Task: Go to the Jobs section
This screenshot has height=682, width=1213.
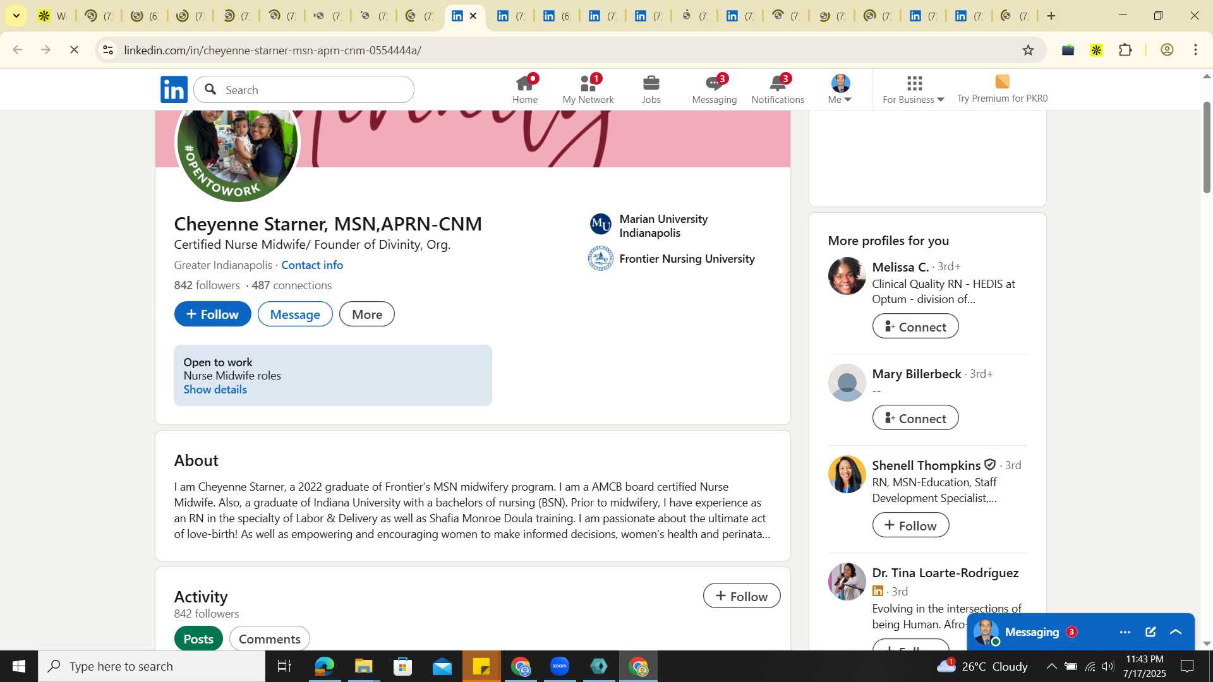Action: 651,89
